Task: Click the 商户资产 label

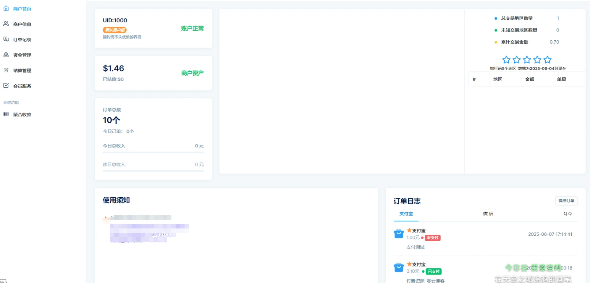Action: [x=192, y=73]
